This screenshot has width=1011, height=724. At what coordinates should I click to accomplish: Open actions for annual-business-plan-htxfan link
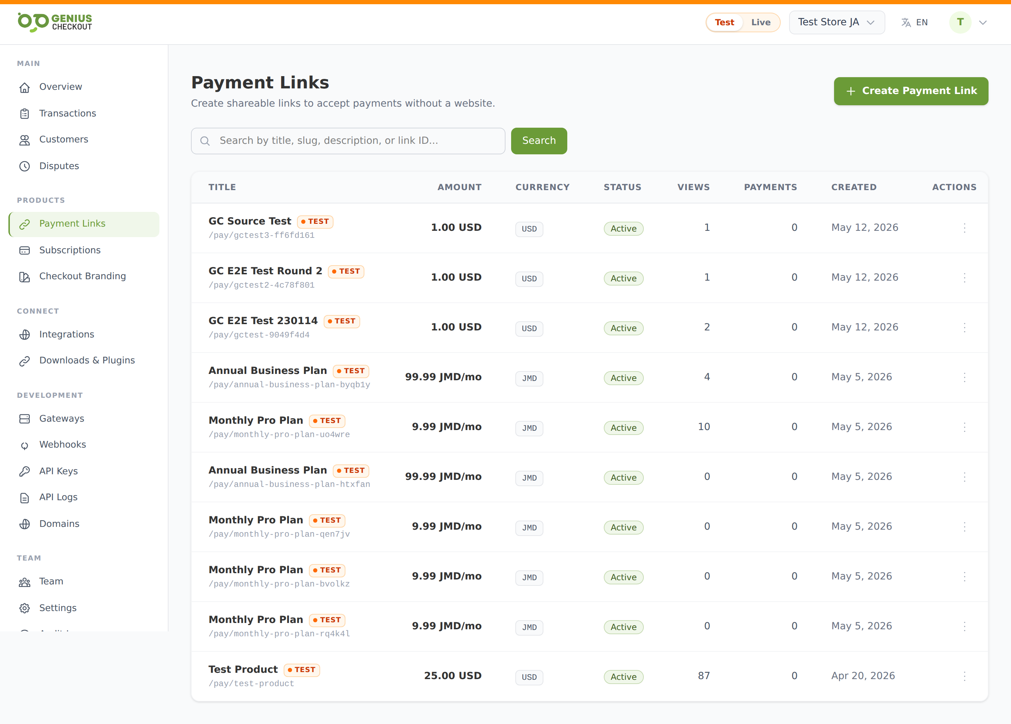click(964, 477)
